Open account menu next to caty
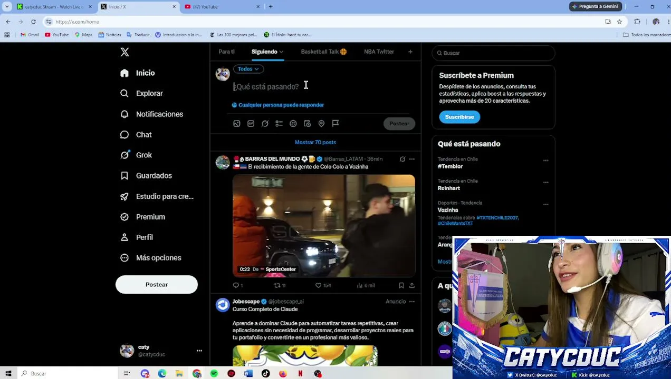Screen dimensions: 671x379 pyautogui.click(x=199, y=351)
